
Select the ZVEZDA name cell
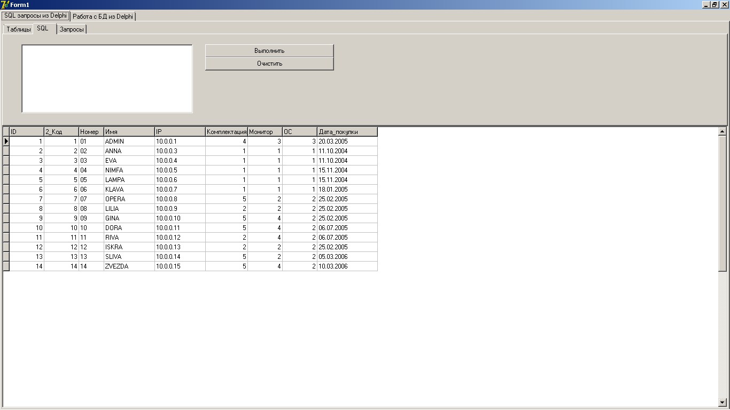click(x=129, y=266)
